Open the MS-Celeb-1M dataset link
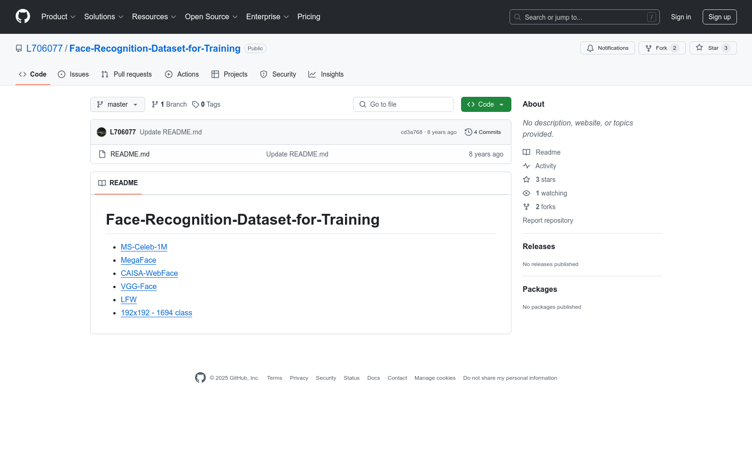 point(144,247)
